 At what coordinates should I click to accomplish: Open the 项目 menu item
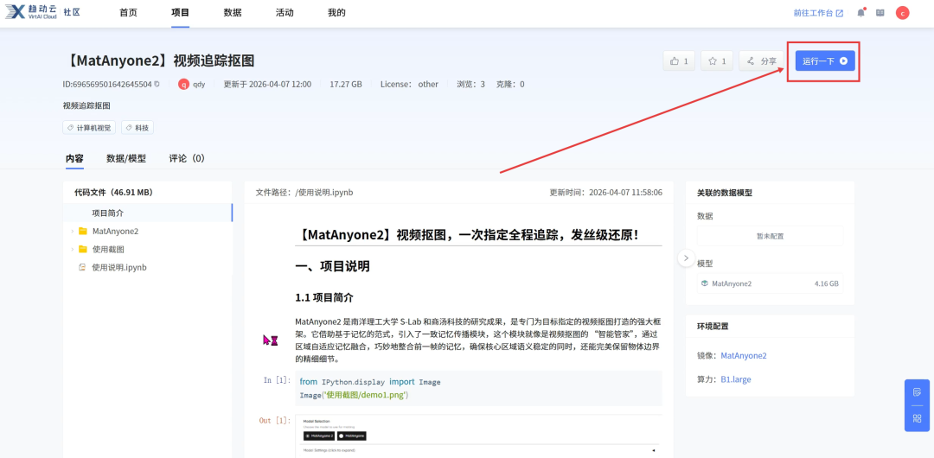point(180,12)
